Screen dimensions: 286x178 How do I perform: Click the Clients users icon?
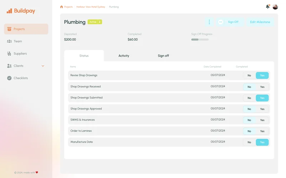tap(9, 66)
